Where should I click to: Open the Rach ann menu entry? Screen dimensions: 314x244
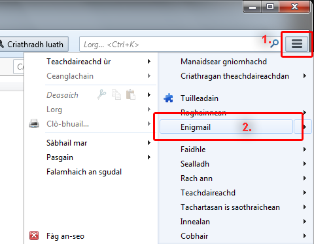196,178
